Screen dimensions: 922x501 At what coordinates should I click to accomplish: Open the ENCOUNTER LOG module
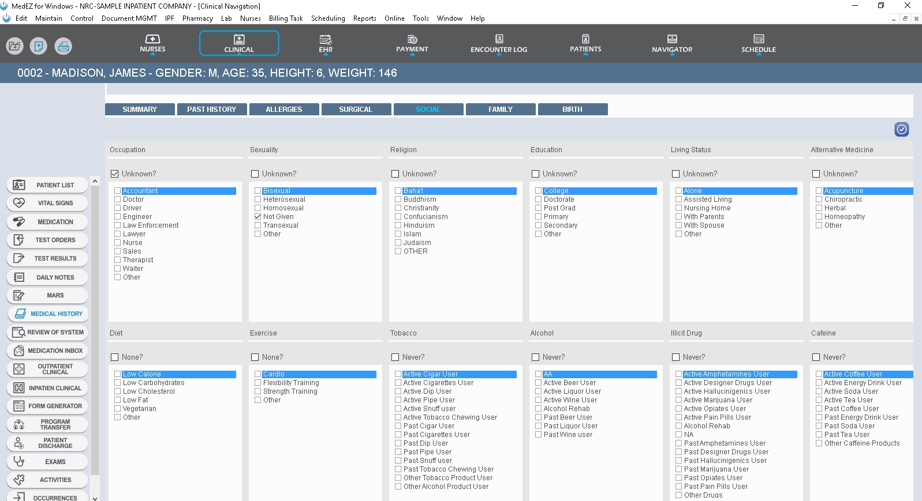tap(499, 44)
